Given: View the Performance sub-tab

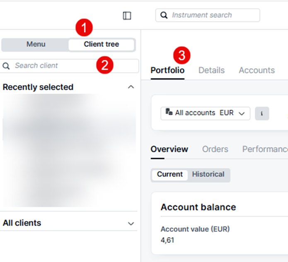Looking at the screenshot, I should (x=265, y=149).
